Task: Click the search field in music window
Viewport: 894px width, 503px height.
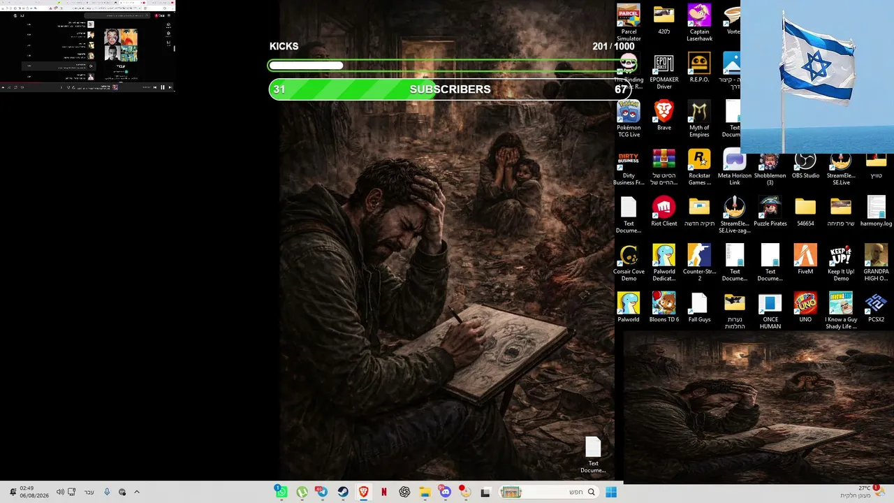Action: [117, 15]
